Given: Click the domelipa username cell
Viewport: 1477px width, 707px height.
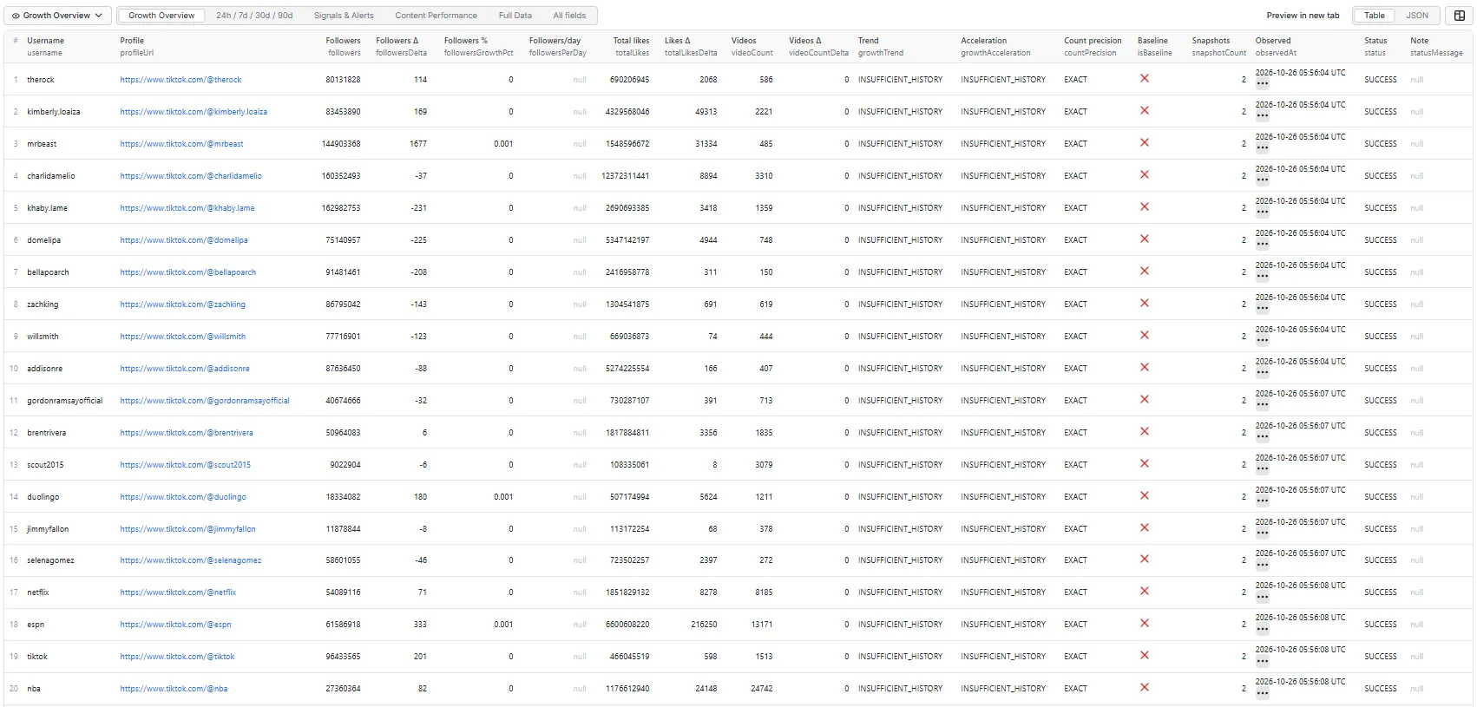Looking at the screenshot, I should pyautogui.click(x=43, y=240).
